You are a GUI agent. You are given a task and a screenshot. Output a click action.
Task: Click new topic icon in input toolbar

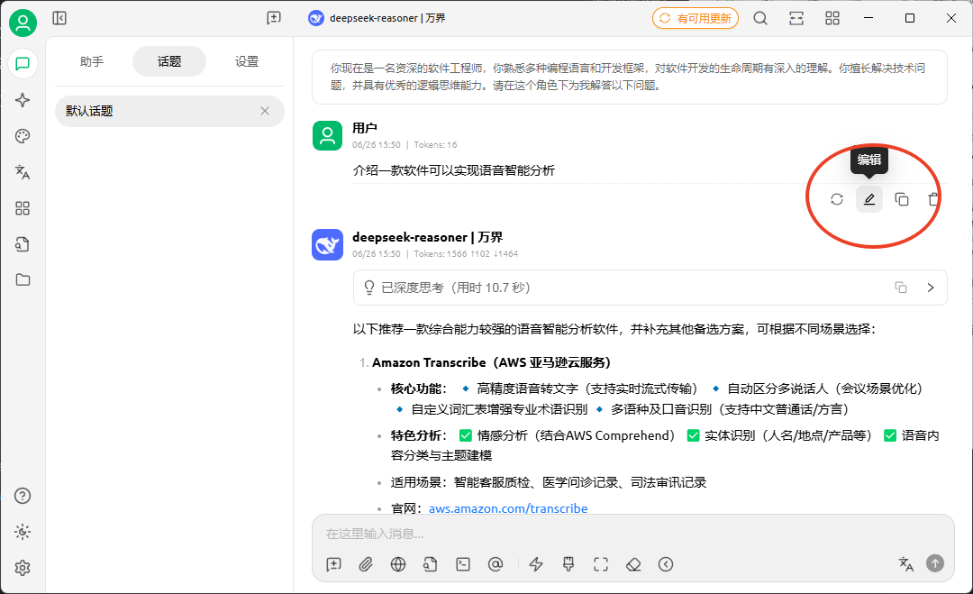click(334, 564)
